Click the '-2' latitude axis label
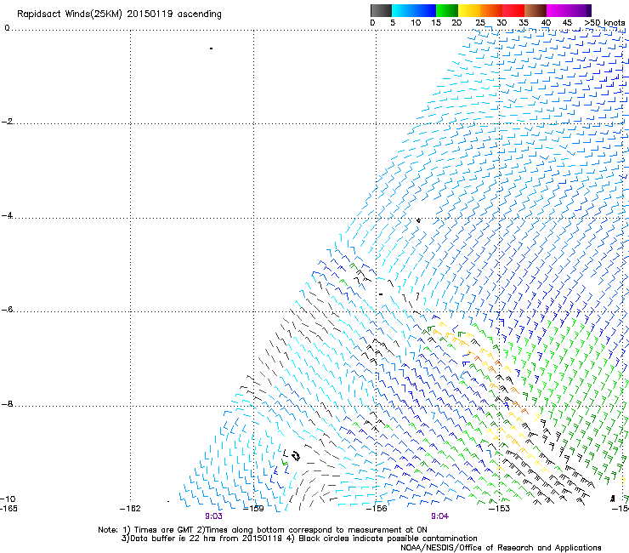The height and width of the screenshot is (553, 629). [x=7, y=122]
